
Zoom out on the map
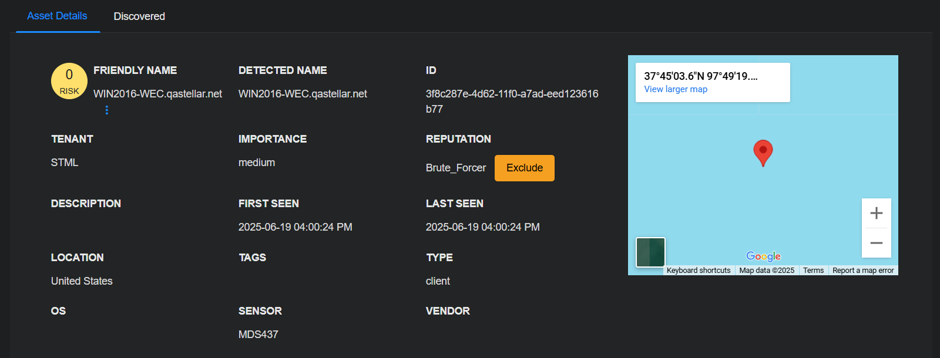click(x=876, y=243)
